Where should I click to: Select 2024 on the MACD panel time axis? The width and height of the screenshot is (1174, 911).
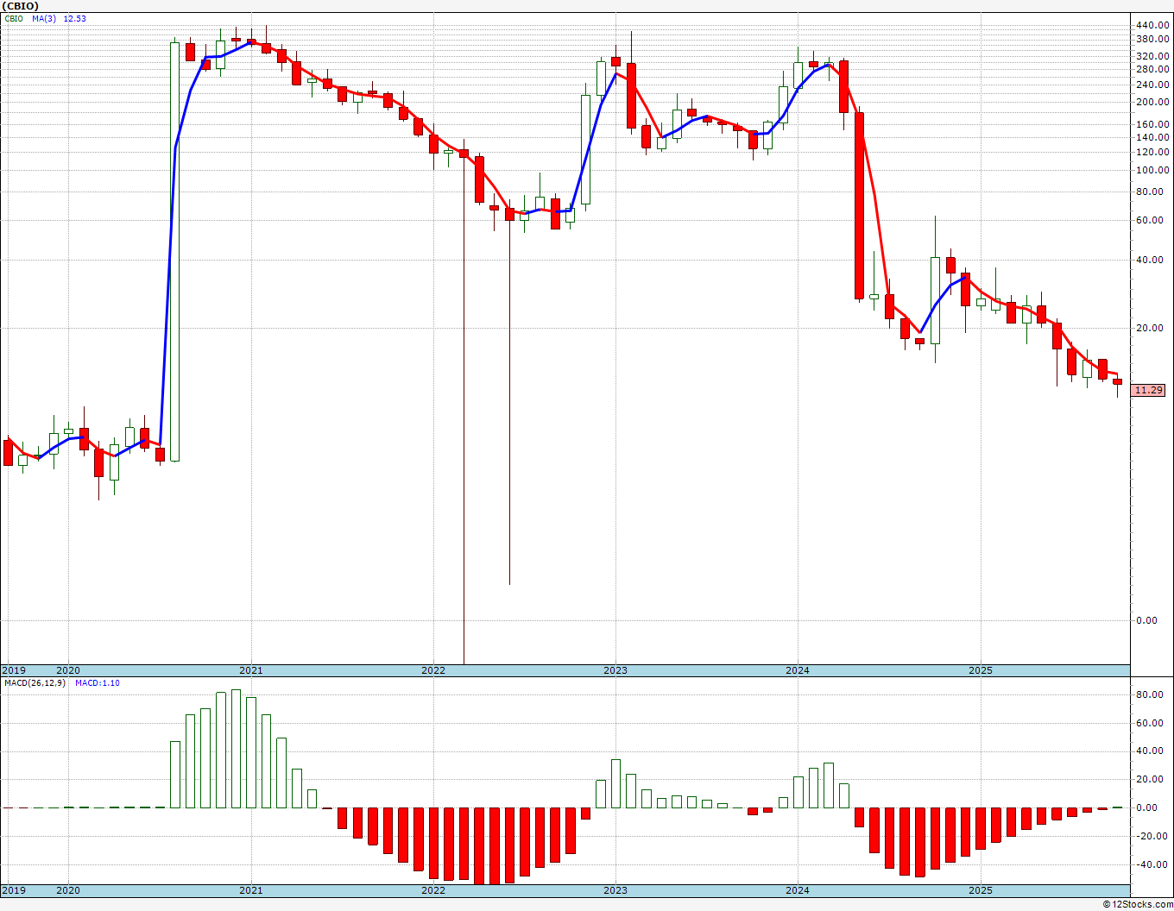point(798,890)
